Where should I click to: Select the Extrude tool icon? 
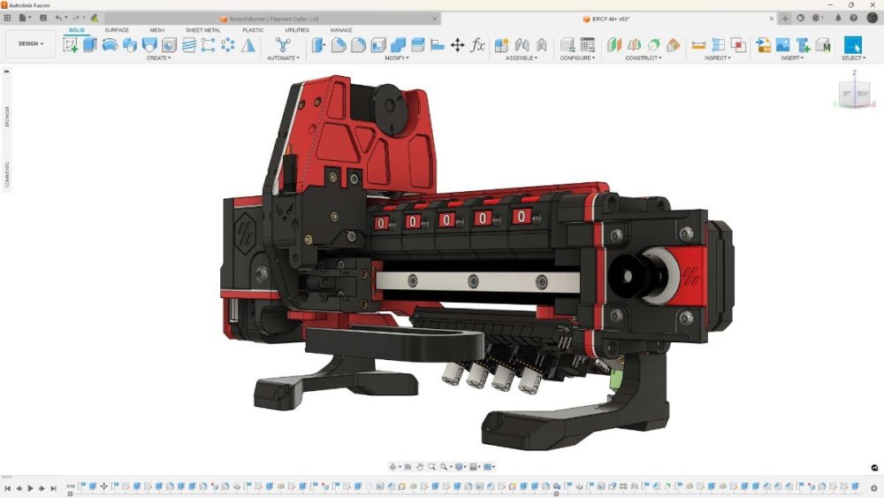pyautogui.click(x=89, y=44)
